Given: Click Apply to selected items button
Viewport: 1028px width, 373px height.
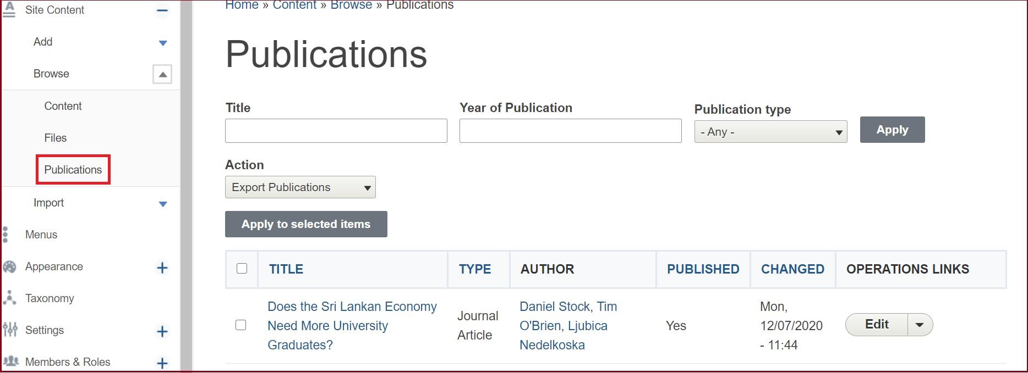Looking at the screenshot, I should 306,224.
